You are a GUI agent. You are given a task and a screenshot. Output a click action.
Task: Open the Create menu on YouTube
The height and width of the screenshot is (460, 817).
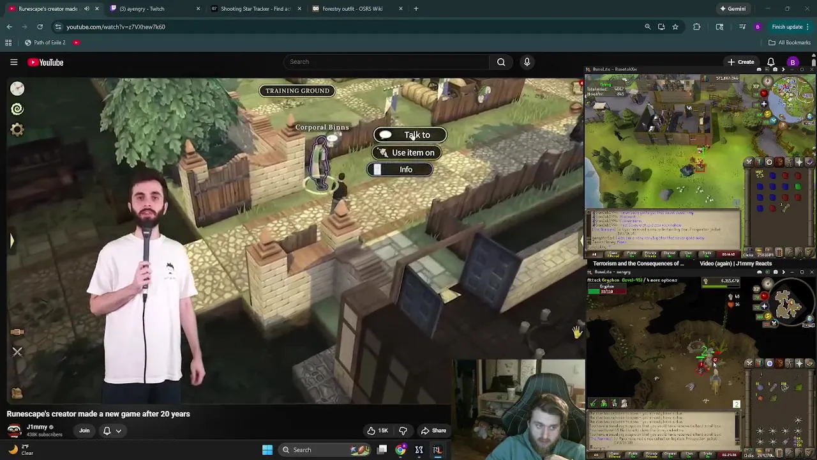coord(741,62)
